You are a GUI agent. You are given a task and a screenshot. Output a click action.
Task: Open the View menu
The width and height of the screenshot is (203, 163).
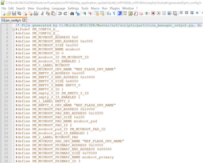tap(31, 8)
